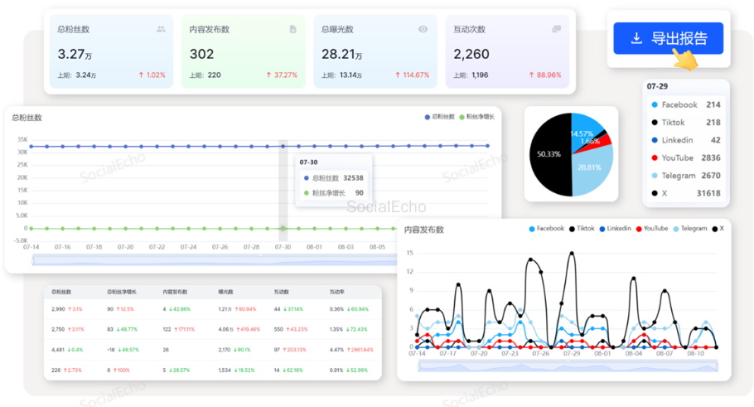Click the 2,990 ↑3.1% table cell

tap(67, 309)
